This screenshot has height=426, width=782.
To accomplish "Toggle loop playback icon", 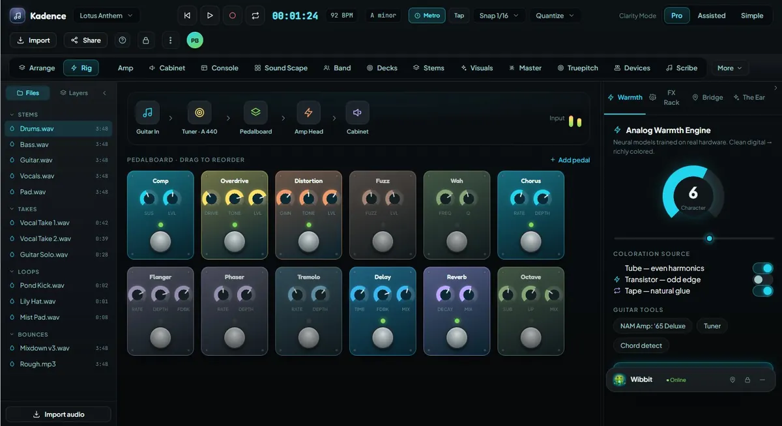I will click(x=255, y=15).
